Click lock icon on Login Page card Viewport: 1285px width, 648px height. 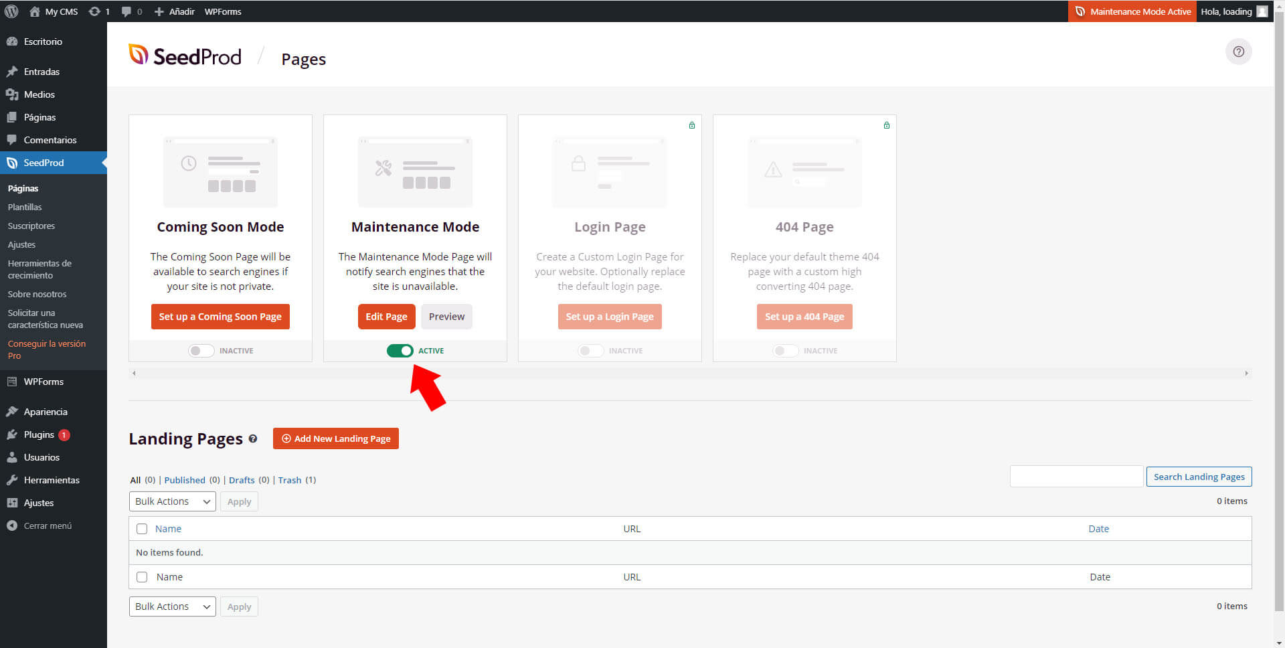coord(692,125)
